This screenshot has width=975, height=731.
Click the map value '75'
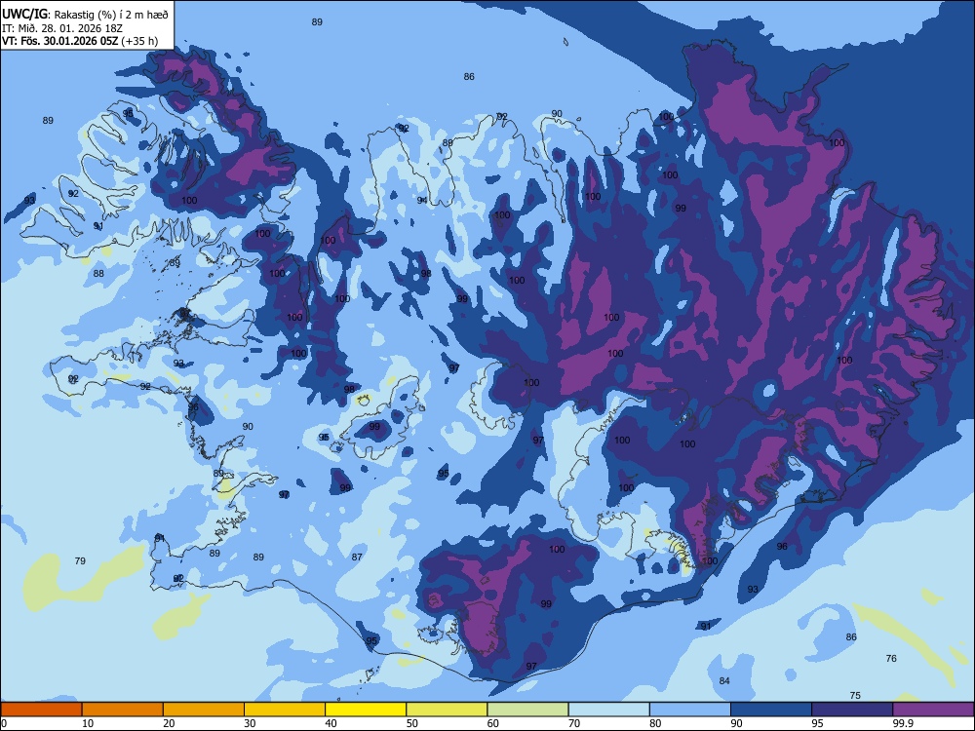(x=855, y=696)
